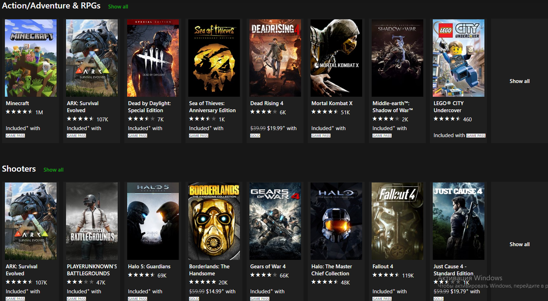Open Halo Master Chief Collection cover art
Screen dimensions: 548x301
point(336,221)
